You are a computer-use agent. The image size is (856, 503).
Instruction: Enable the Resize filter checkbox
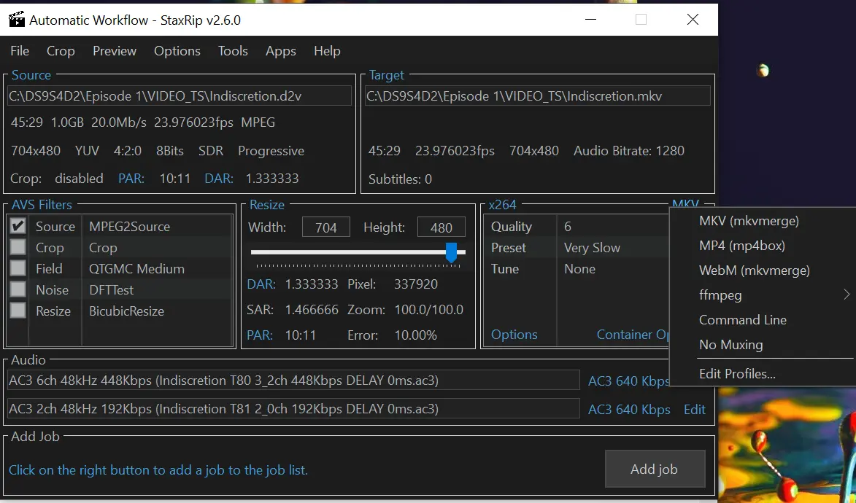click(x=18, y=311)
